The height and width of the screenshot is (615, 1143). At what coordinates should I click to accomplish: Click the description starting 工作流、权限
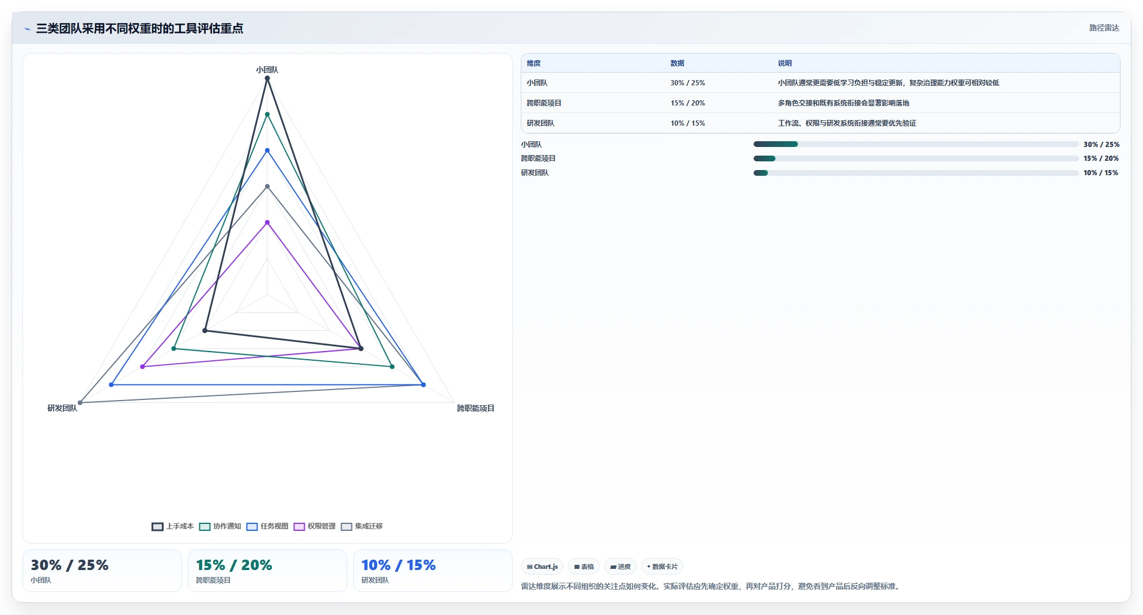pyautogui.click(x=847, y=123)
